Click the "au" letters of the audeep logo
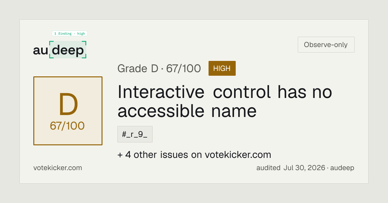 point(40,50)
